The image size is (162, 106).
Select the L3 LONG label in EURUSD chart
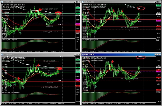pos(130,71)
